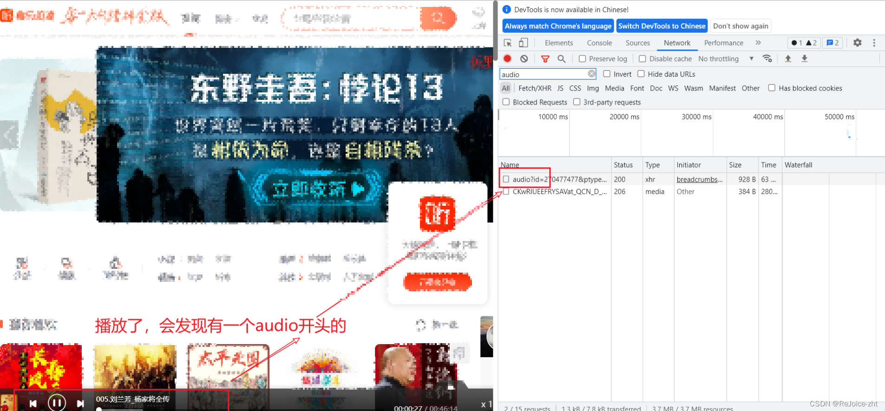Open DevTools settings gear

[858, 43]
